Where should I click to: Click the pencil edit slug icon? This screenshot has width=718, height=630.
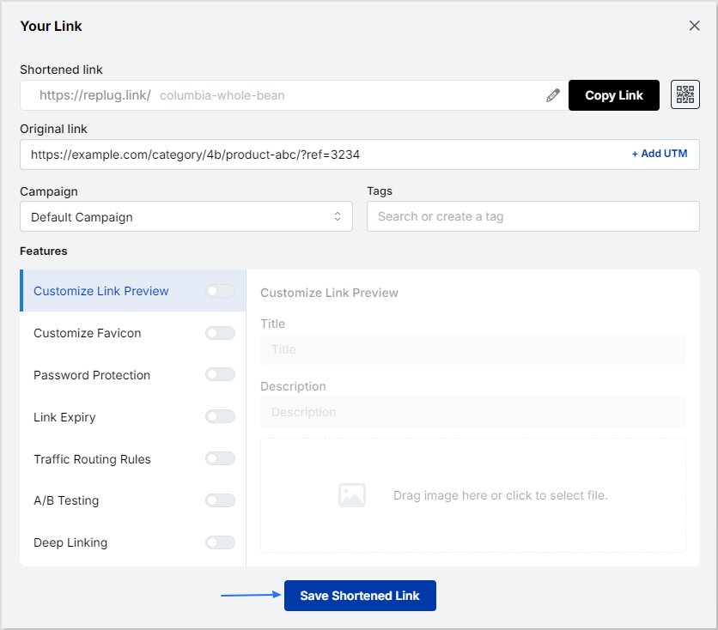point(553,95)
